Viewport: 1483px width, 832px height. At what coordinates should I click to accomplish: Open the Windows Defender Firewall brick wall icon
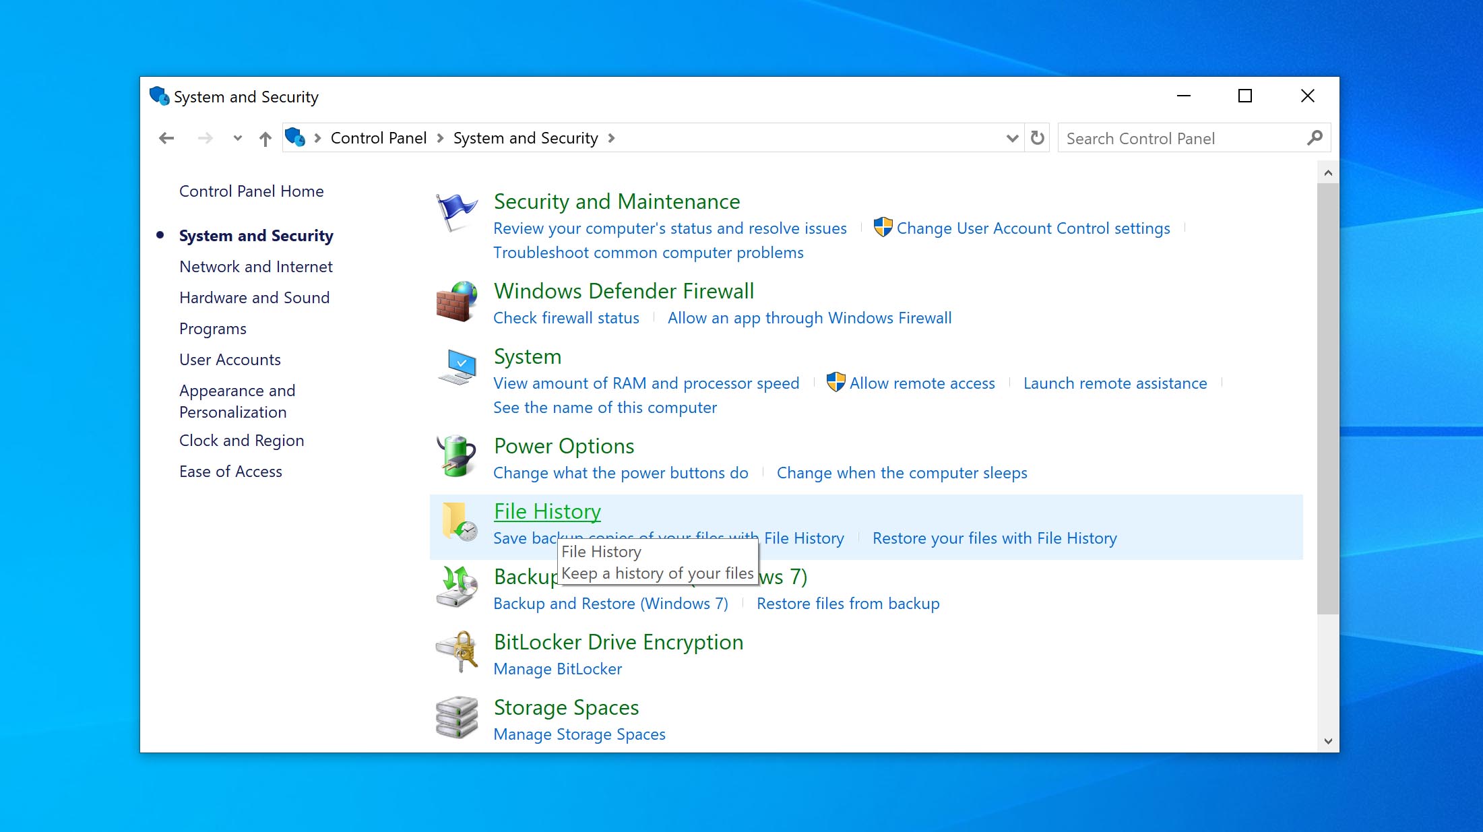(456, 302)
